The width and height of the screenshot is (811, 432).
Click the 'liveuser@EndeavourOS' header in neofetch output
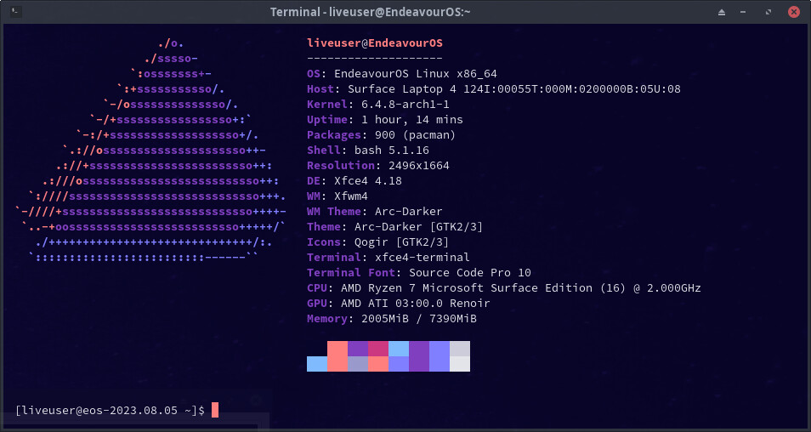(x=375, y=43)
